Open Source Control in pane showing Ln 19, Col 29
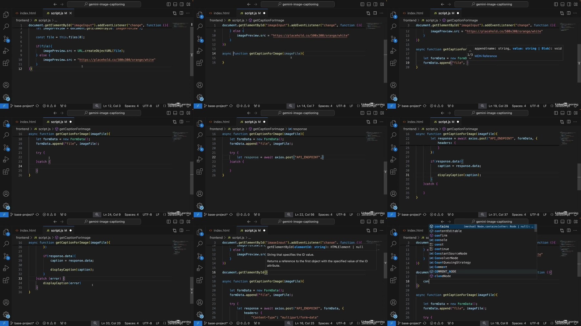 (393, 39)
